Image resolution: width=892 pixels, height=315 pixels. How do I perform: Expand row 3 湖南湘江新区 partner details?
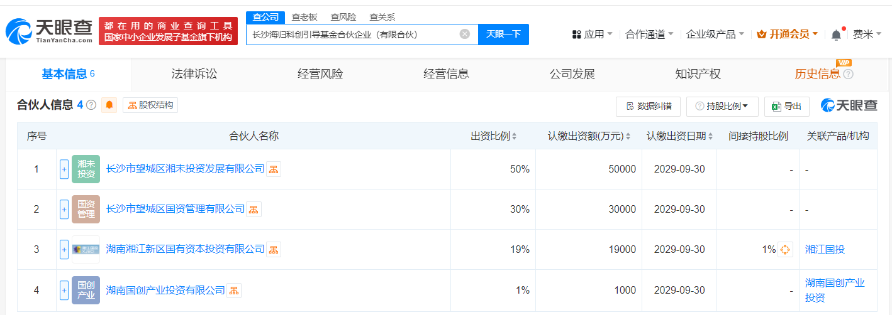64,250
